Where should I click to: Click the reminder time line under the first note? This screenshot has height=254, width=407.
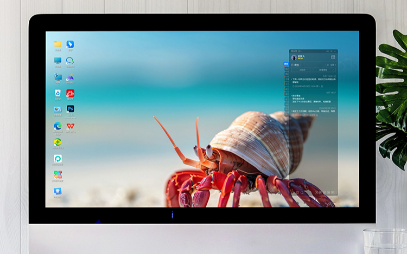[x=308, y=86]
